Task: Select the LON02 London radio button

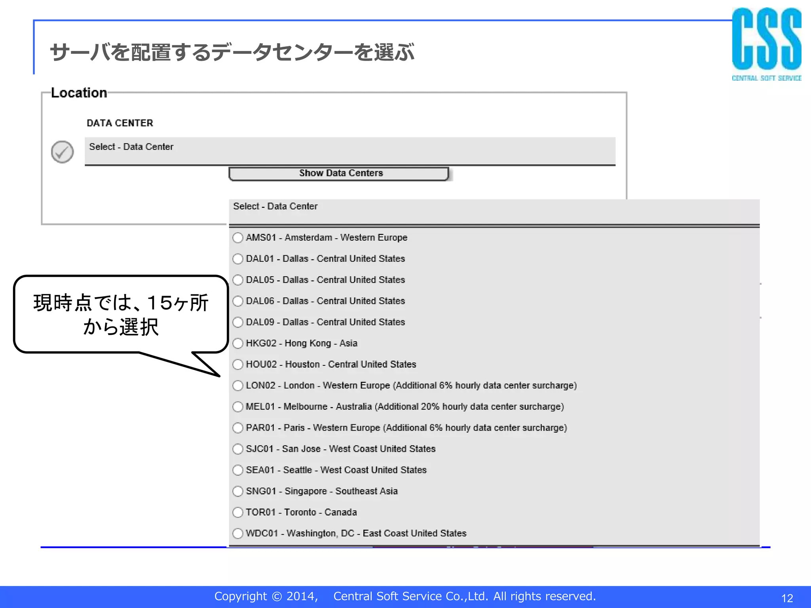Action: pyautogui.click(x=238, y=386)
